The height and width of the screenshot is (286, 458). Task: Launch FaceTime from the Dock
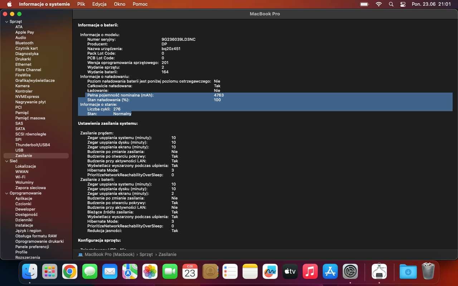tap(170, 272)
